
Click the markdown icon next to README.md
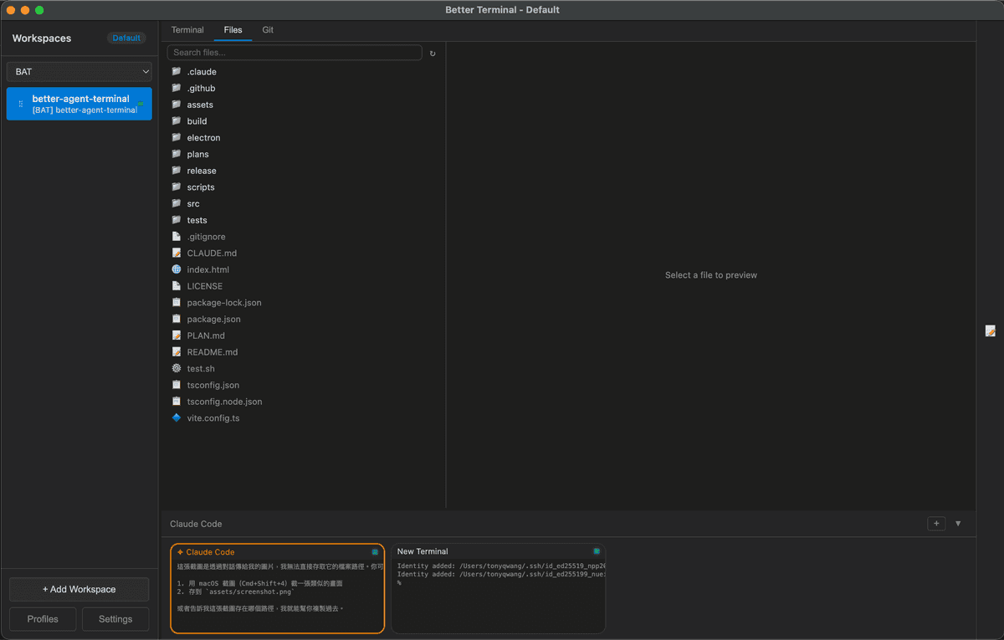pyautogui.click(x=177, y=351)
